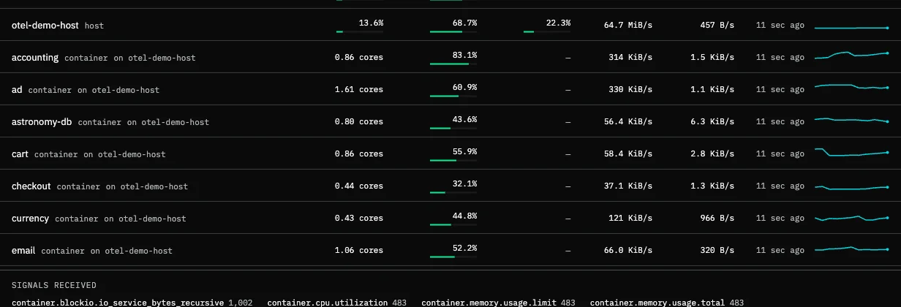Select the container.cpu.utilization signal
The image size is (901, 307).
point(337,303)
